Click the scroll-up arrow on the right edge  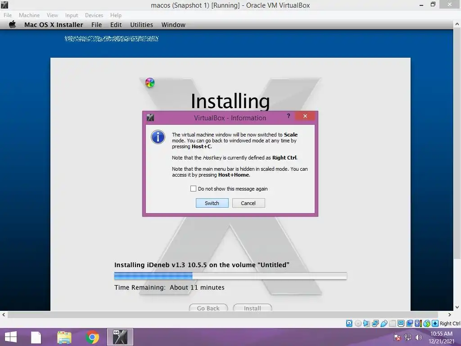point(457,24)
